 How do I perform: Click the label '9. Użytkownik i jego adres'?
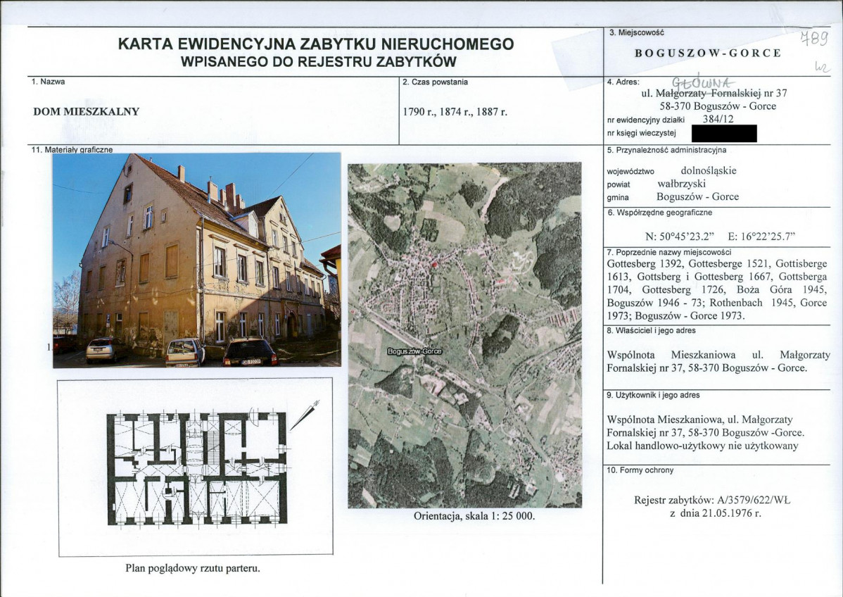[653, 395]
